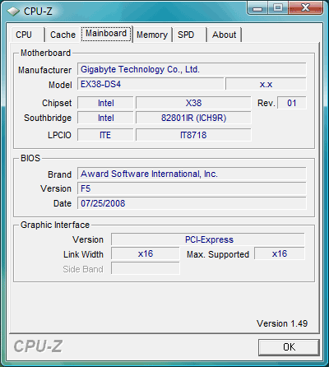Select the chipset value X38
329x367 pixels.
click(193, 103)
